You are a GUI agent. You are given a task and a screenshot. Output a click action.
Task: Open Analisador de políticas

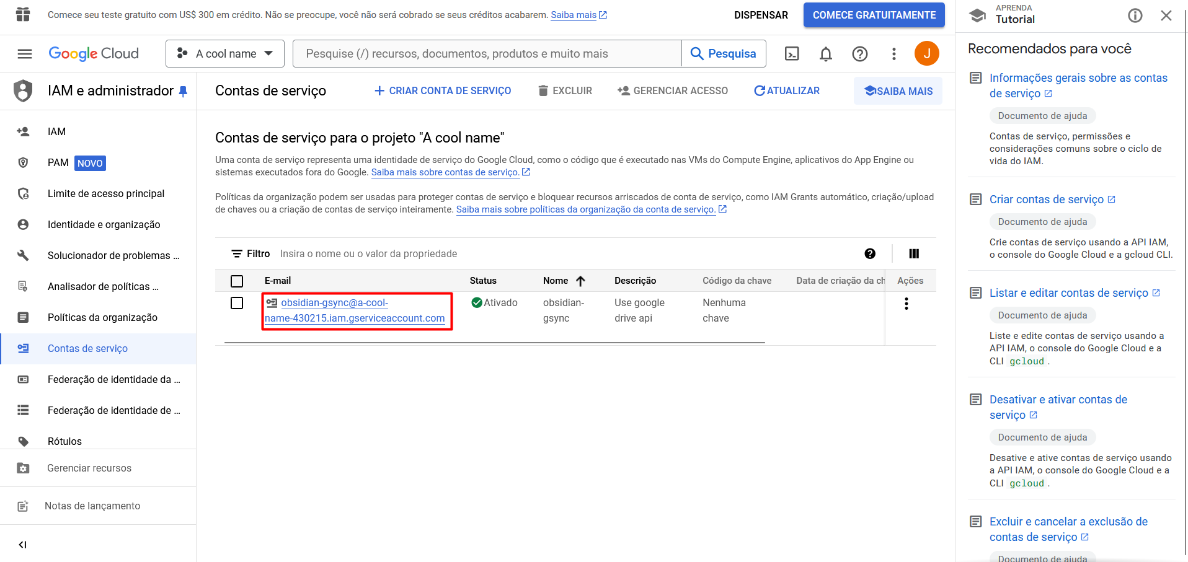(x=98, y=286)
